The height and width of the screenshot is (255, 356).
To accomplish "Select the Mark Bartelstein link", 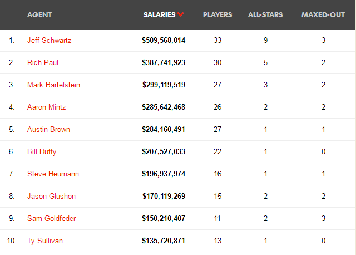I will (53, 85).
